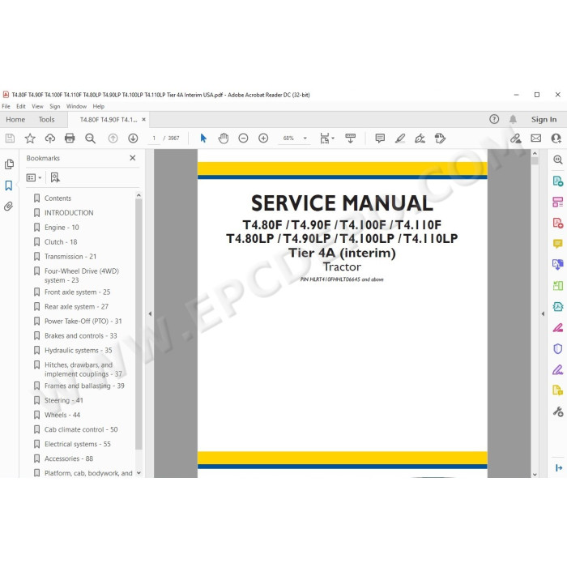Open Hydraulic systems - 35 bookmark
Screen dimensions: 567x567
(x=78, y=351)
